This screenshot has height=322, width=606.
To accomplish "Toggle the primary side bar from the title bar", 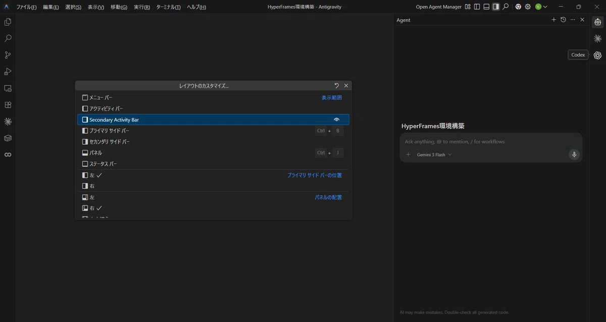I will click(477, 7).
